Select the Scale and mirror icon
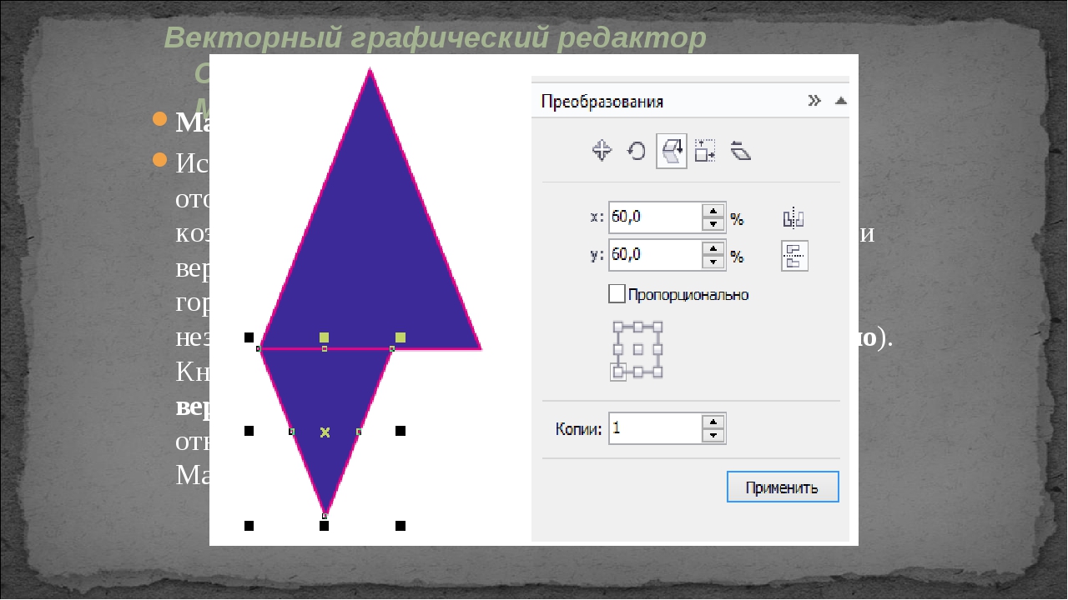The width and height of the screenshot is (1068, 600). tap(672, 151)
